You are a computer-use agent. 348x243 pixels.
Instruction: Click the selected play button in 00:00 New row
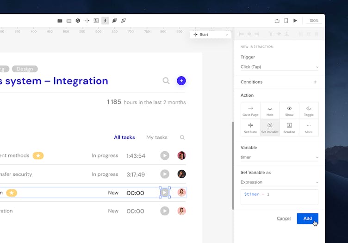pyautogui.click(x=165, y=193)
